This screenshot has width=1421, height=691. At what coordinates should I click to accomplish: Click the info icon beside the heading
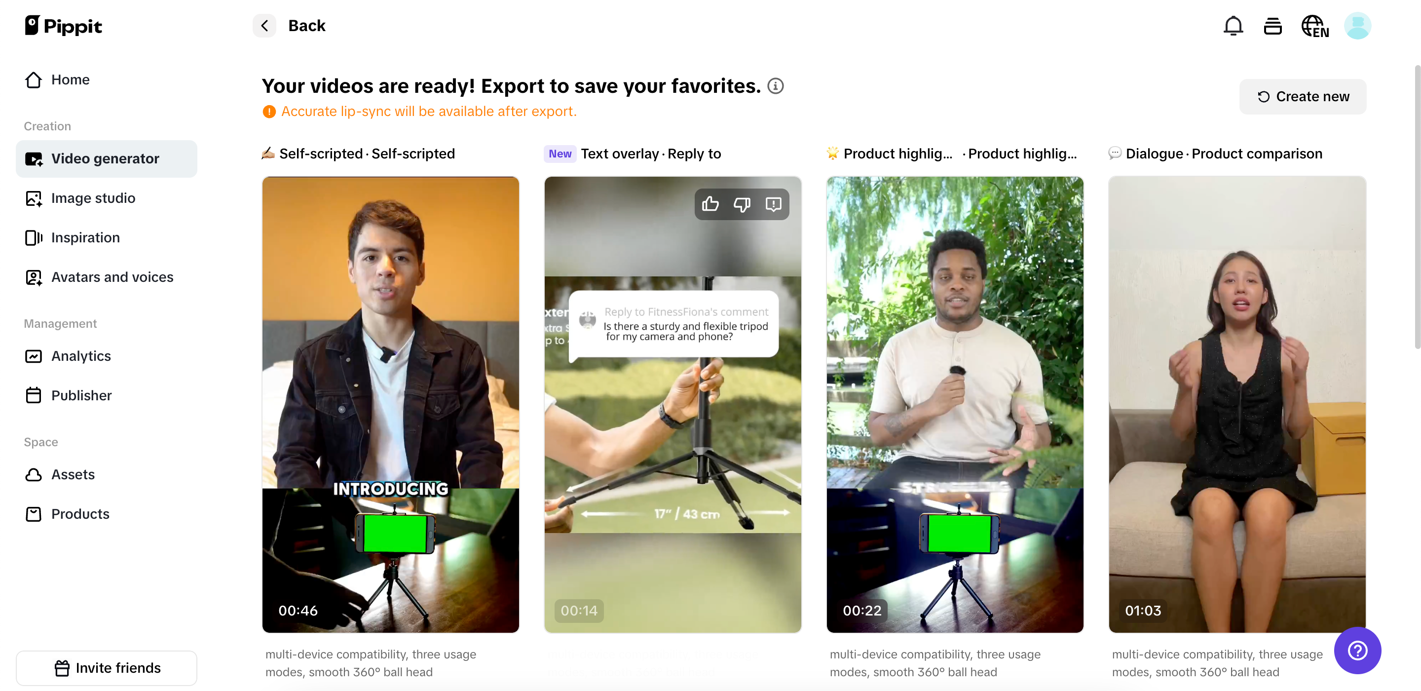775,86
